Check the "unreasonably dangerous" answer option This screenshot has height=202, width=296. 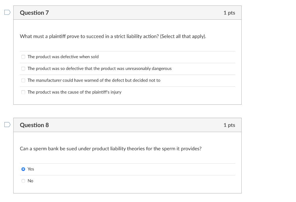coord(23,68)
